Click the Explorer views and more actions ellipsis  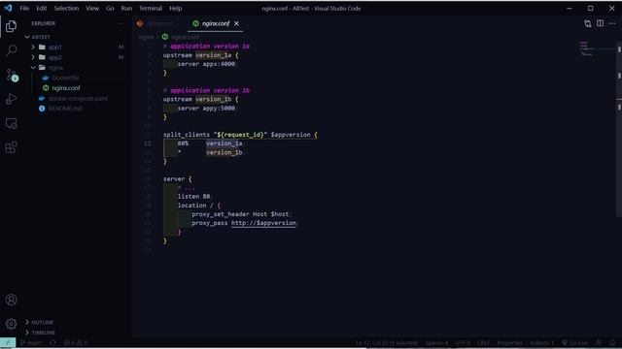point(121,23)
